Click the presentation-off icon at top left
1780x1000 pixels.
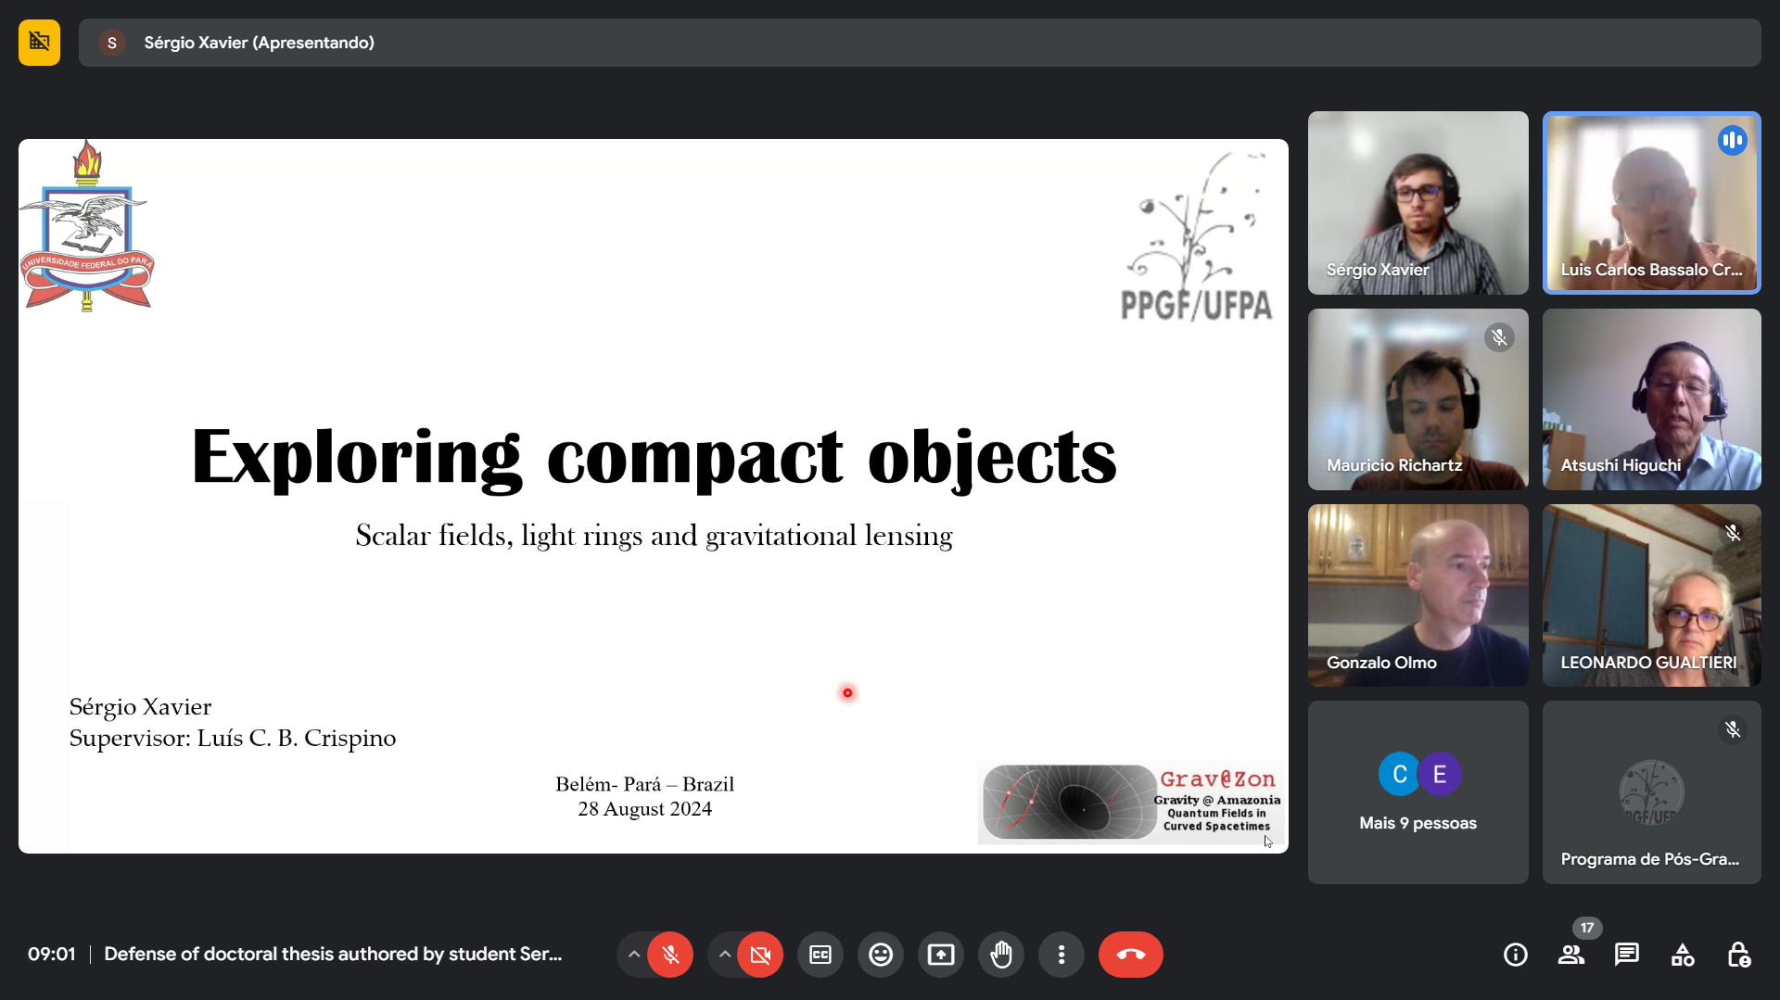coord(39,43)
